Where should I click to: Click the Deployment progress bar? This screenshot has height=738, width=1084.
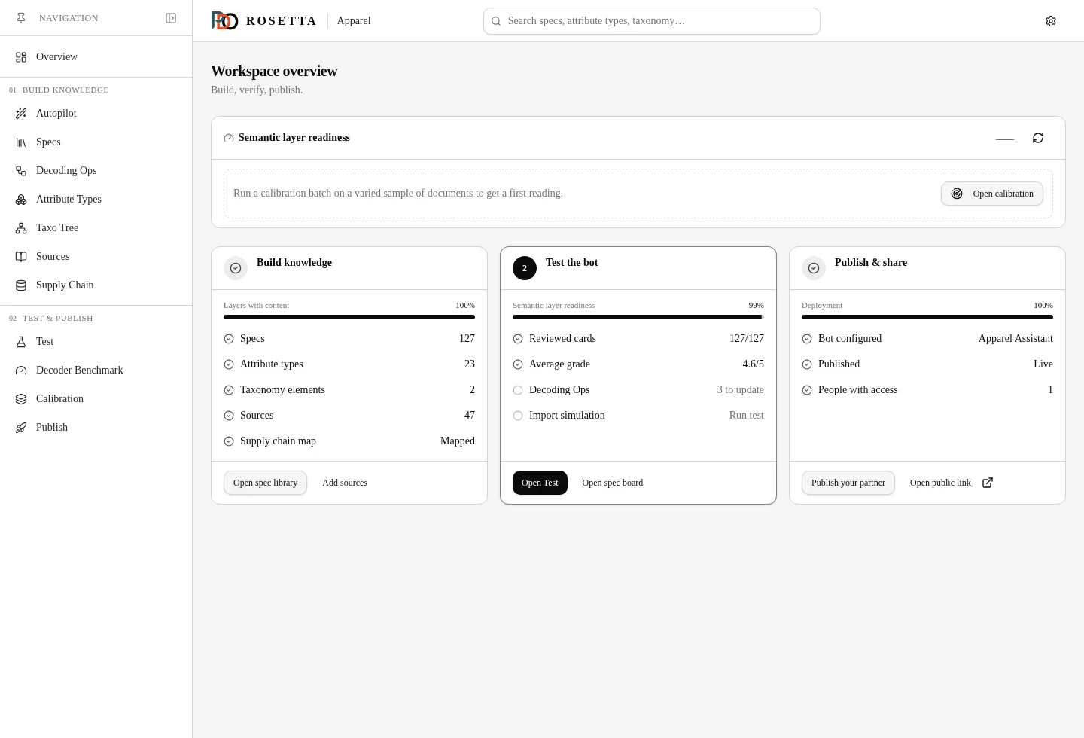[x=927, y=317]
